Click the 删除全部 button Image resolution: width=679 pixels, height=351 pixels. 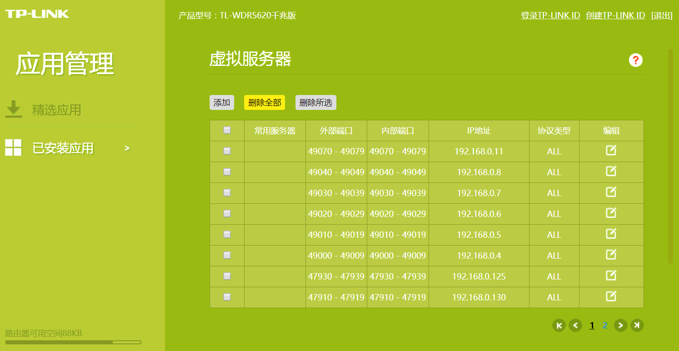pos(264,103)
